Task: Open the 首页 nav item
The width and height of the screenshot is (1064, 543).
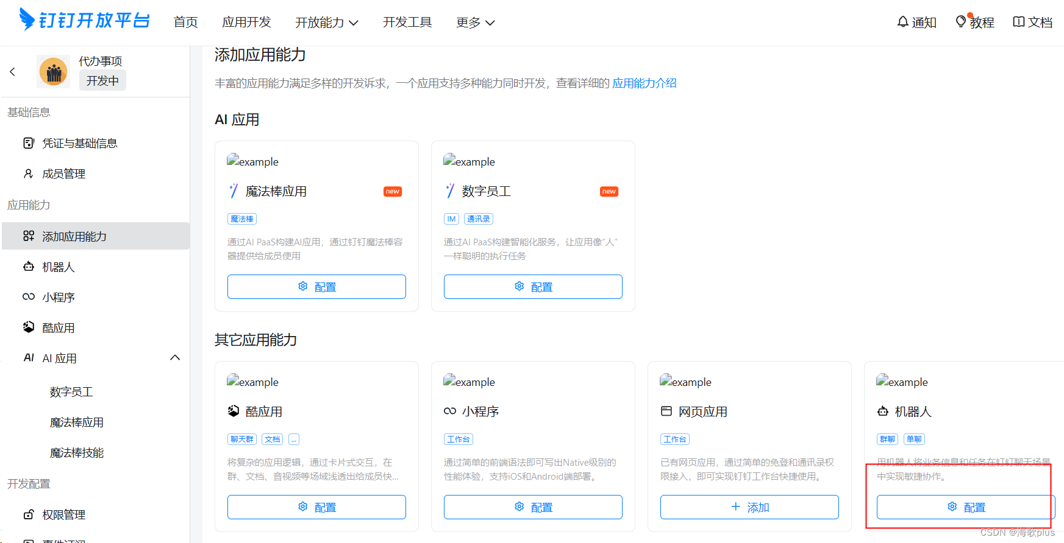Action: [185, 23]
